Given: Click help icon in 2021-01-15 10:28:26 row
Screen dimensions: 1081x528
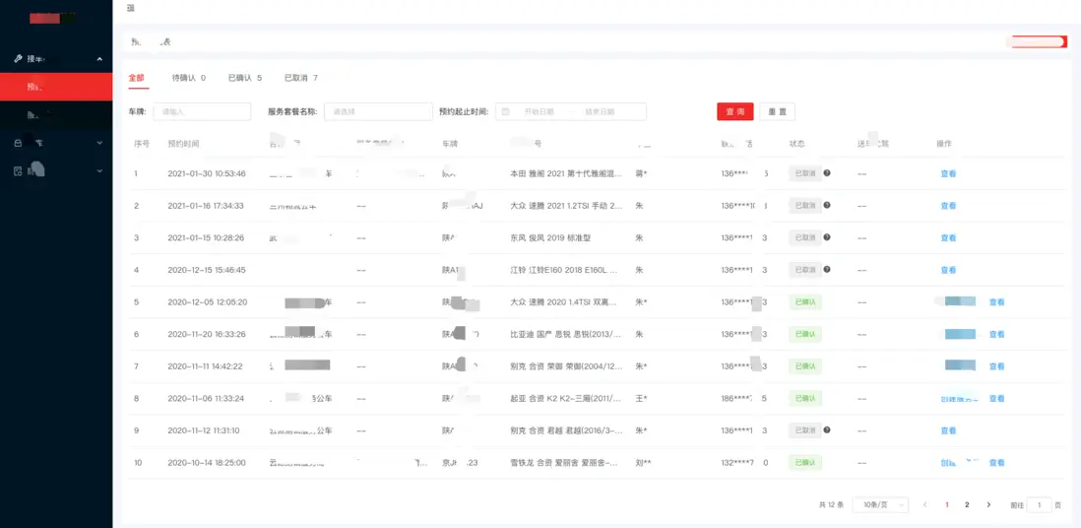Looking at the screenshot, I should coord(827,236).
